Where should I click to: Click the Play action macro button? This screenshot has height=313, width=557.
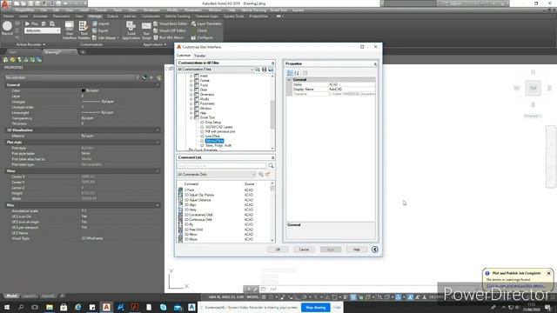pos(31,23)
